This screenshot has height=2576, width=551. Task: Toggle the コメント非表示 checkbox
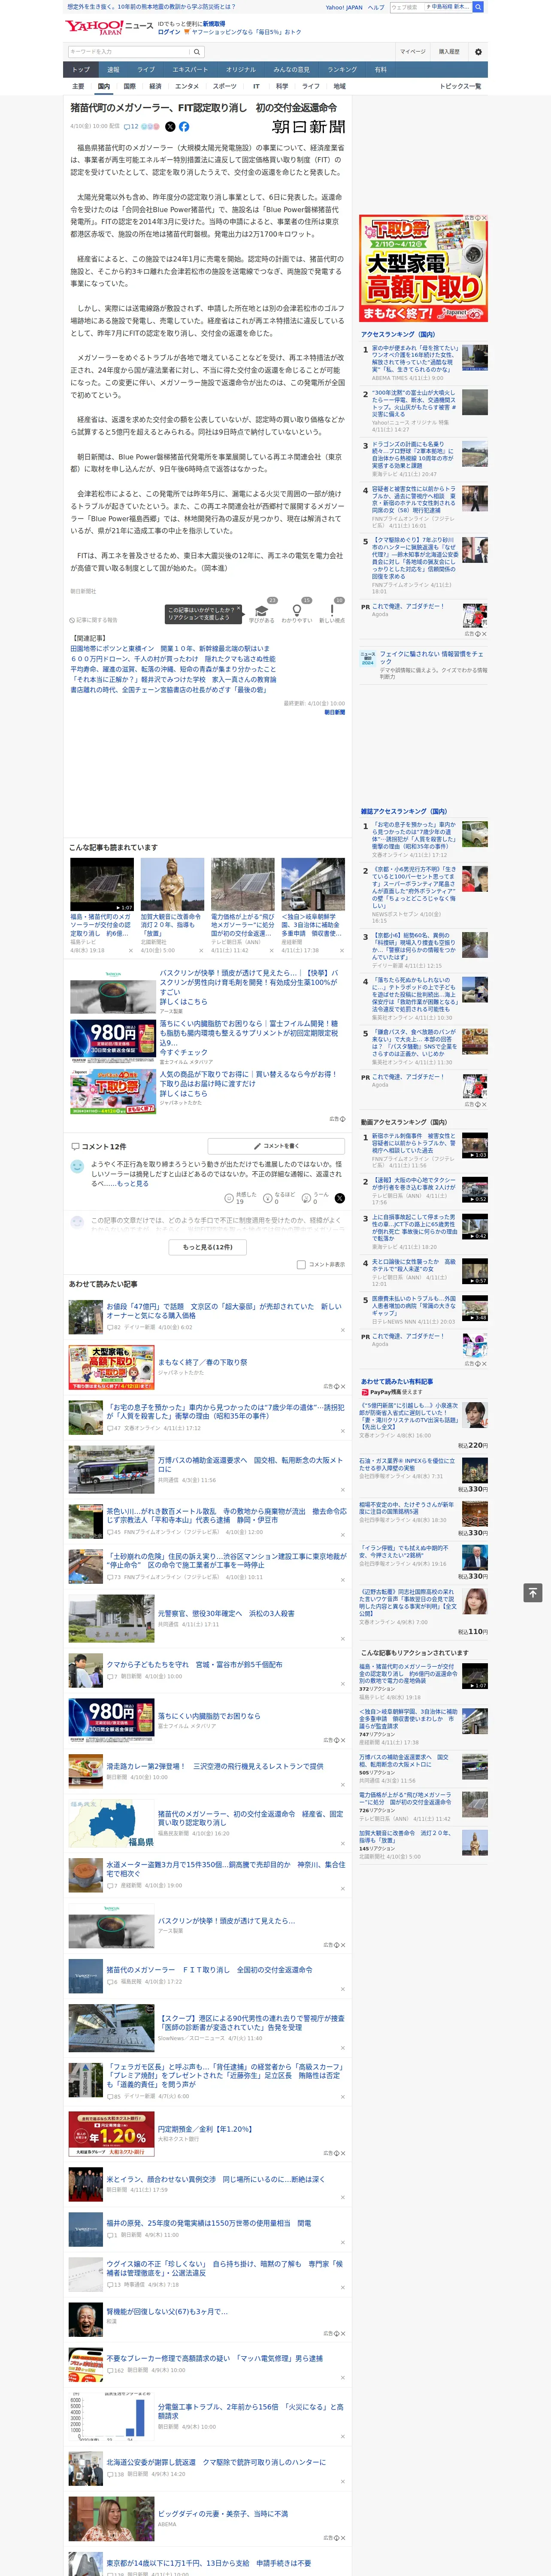click(x=301, y=1264)
